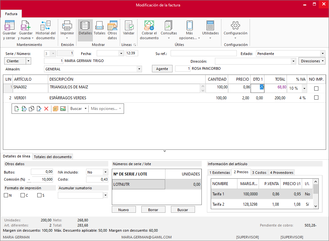Show Totales view in ribbon
329x241 pixels.
100,30
